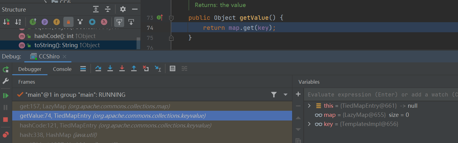Image resolution: width=458 pixels, height=143 pixels.
Task: Select the Debugger tab
Action: coord(30,69)
